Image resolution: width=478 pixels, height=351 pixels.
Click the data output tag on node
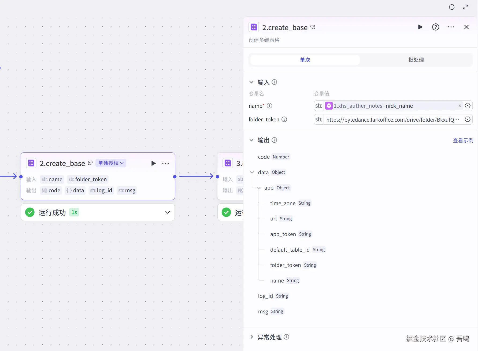[x=75, y=190]
